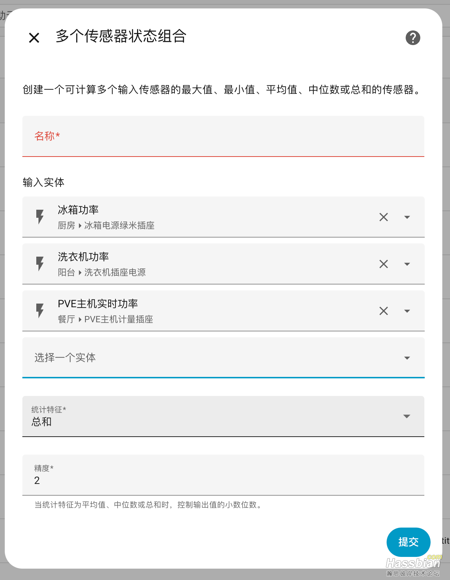The height and width of the screenshot is (580, 450).
Task: Open the 统计特征 dropdown showing 总和
Action: (223, 416)
